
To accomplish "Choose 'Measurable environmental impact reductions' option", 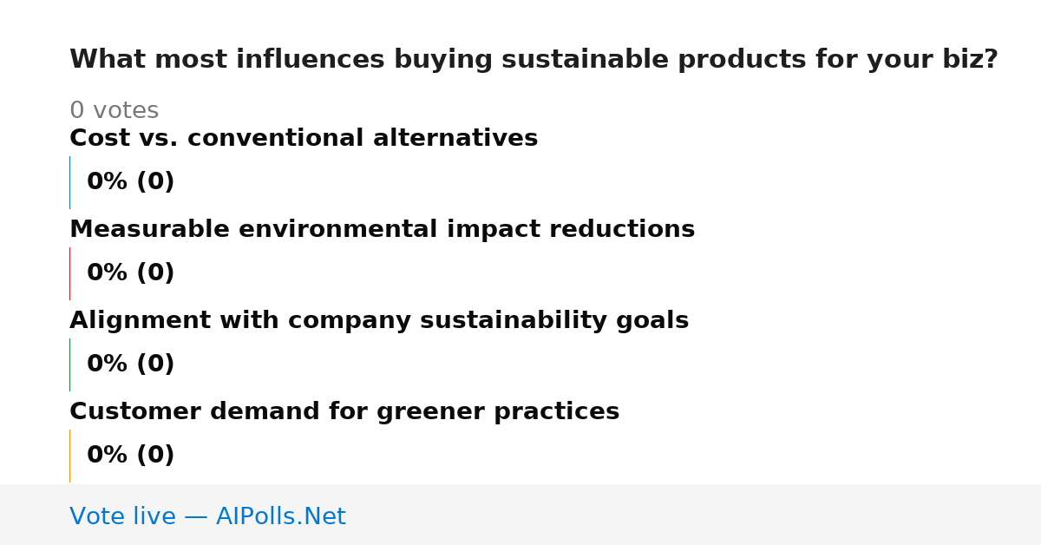I will 382,230.
